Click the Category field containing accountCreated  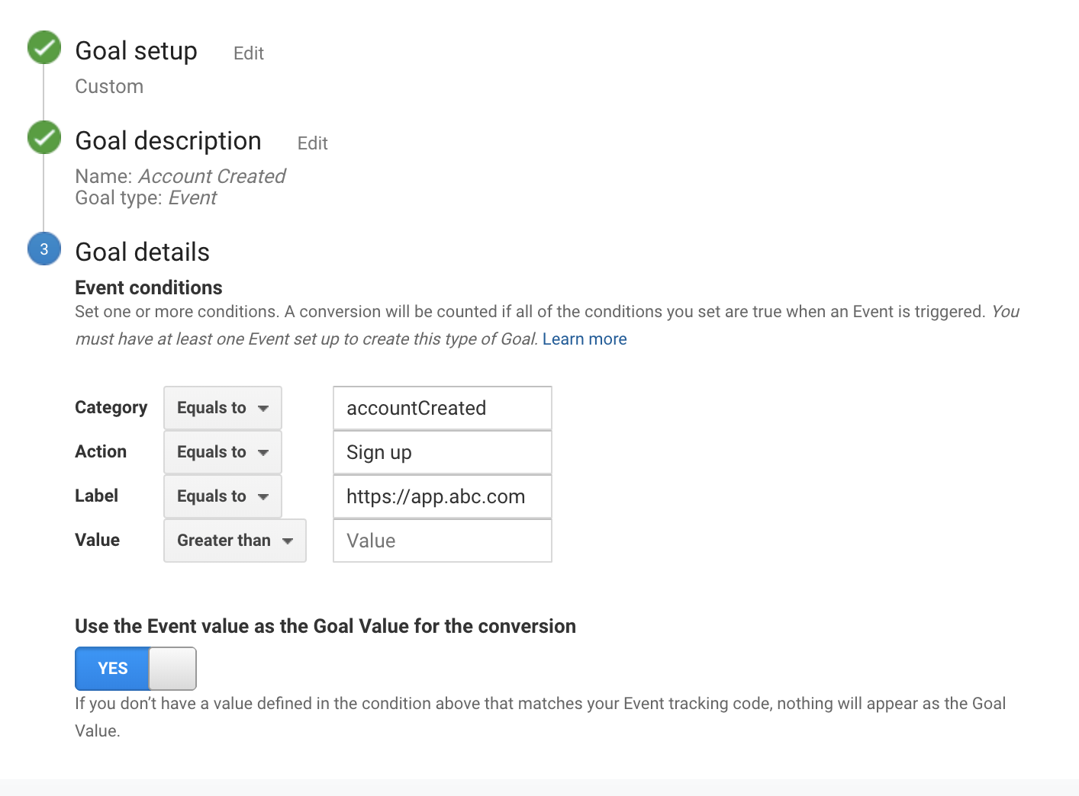pyautogui.click(x=442, y=408)
